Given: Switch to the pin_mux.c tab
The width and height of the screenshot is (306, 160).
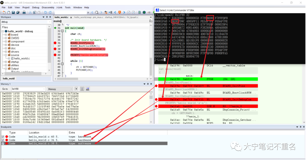Looking at the screenshot, I should pyautogui.click(x=98, y=17).
